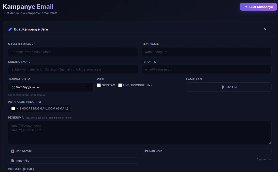Click the Buat Kampanye button
This screenshot has height=172, width=278.
coord(258,7)
